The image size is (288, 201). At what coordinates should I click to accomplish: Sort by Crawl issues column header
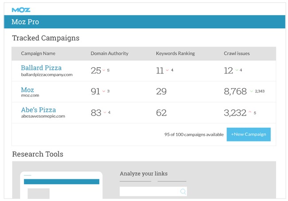tap(237, 54)
